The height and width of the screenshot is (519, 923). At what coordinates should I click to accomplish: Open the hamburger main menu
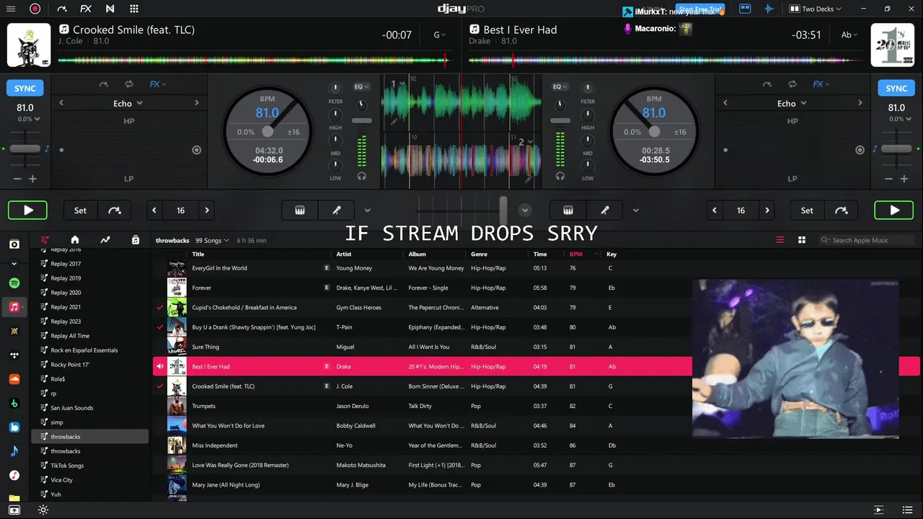click(10, 9)
